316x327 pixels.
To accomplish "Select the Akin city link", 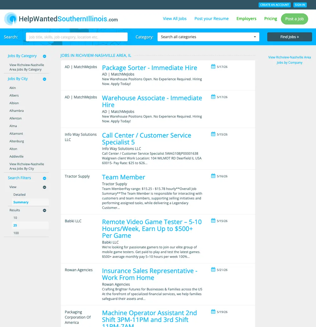I will pos(13,88).
